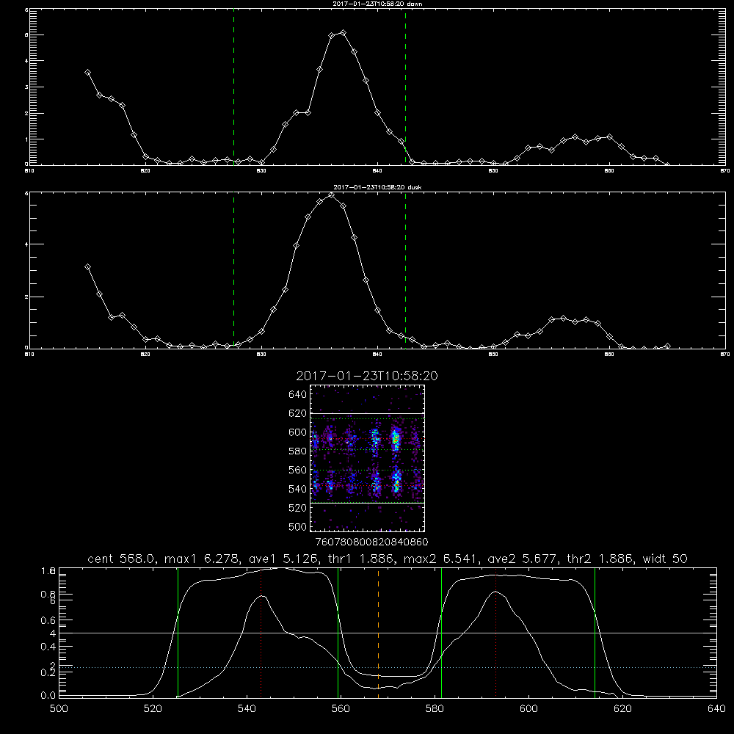Click the heatmap y-axis label 520
This screenshot has width=734, height=734.
click(x=297, y=508)
